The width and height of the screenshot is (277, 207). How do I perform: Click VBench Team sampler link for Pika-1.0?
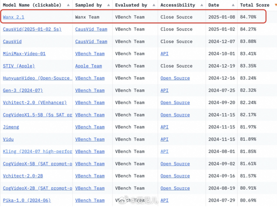[x=90, y=200]
